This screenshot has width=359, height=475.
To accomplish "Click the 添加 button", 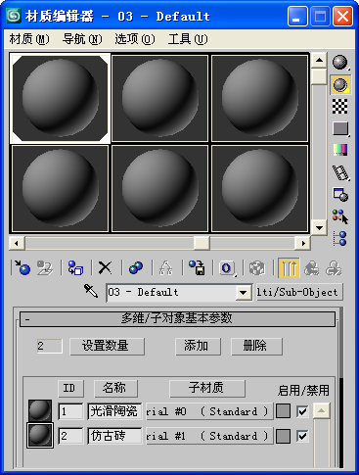I will pyautogui.click(x=198, y=346).
